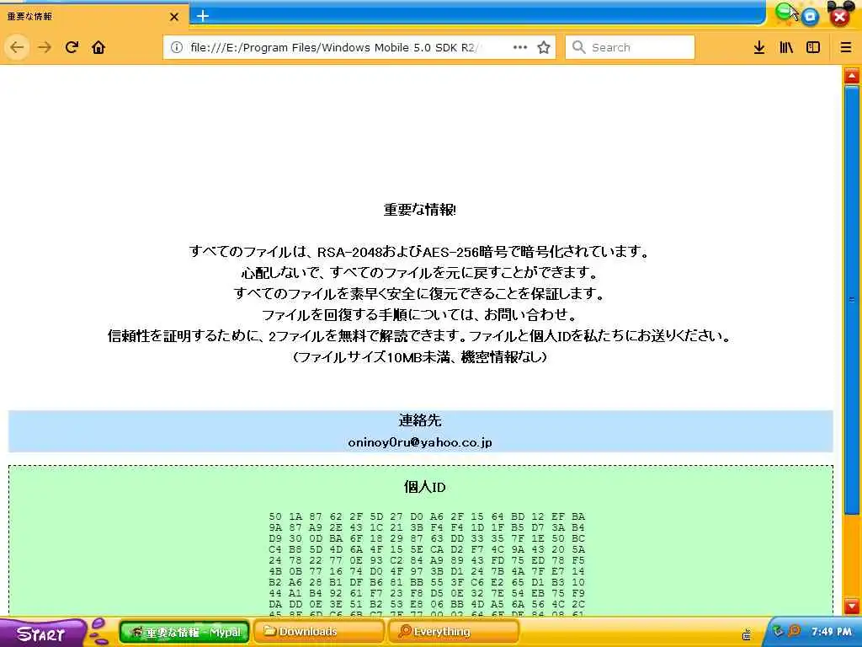
Task: Click the line mentioning RSA-2048 and AES-256
Action: point(420,251)
